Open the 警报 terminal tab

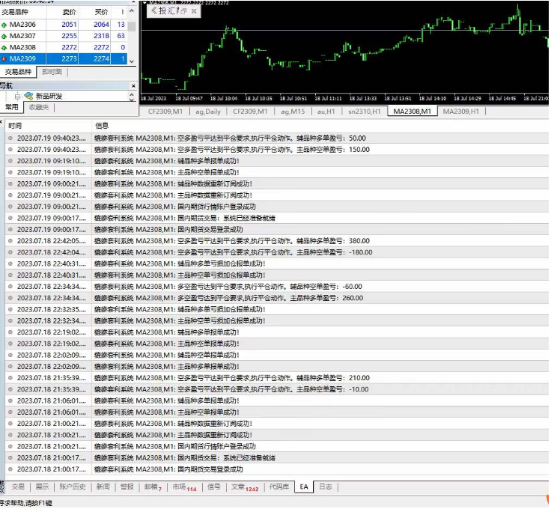click(127, 487)
